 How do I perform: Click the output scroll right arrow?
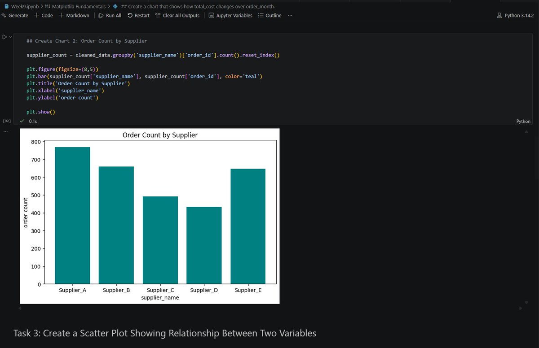coord(521,308)
